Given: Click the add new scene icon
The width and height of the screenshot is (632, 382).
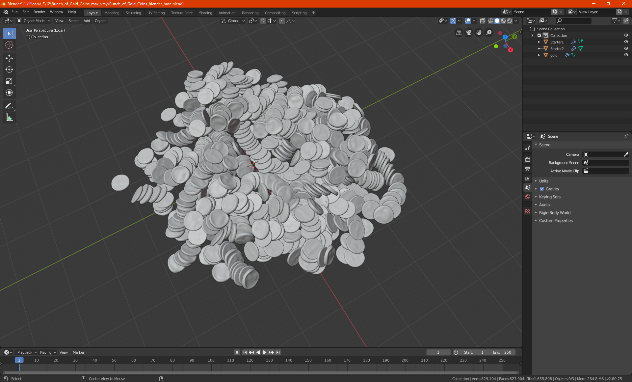Looking at the screenshot, I should 554,12.
